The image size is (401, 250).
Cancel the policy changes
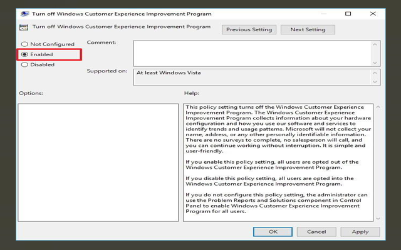click(316, 231)
